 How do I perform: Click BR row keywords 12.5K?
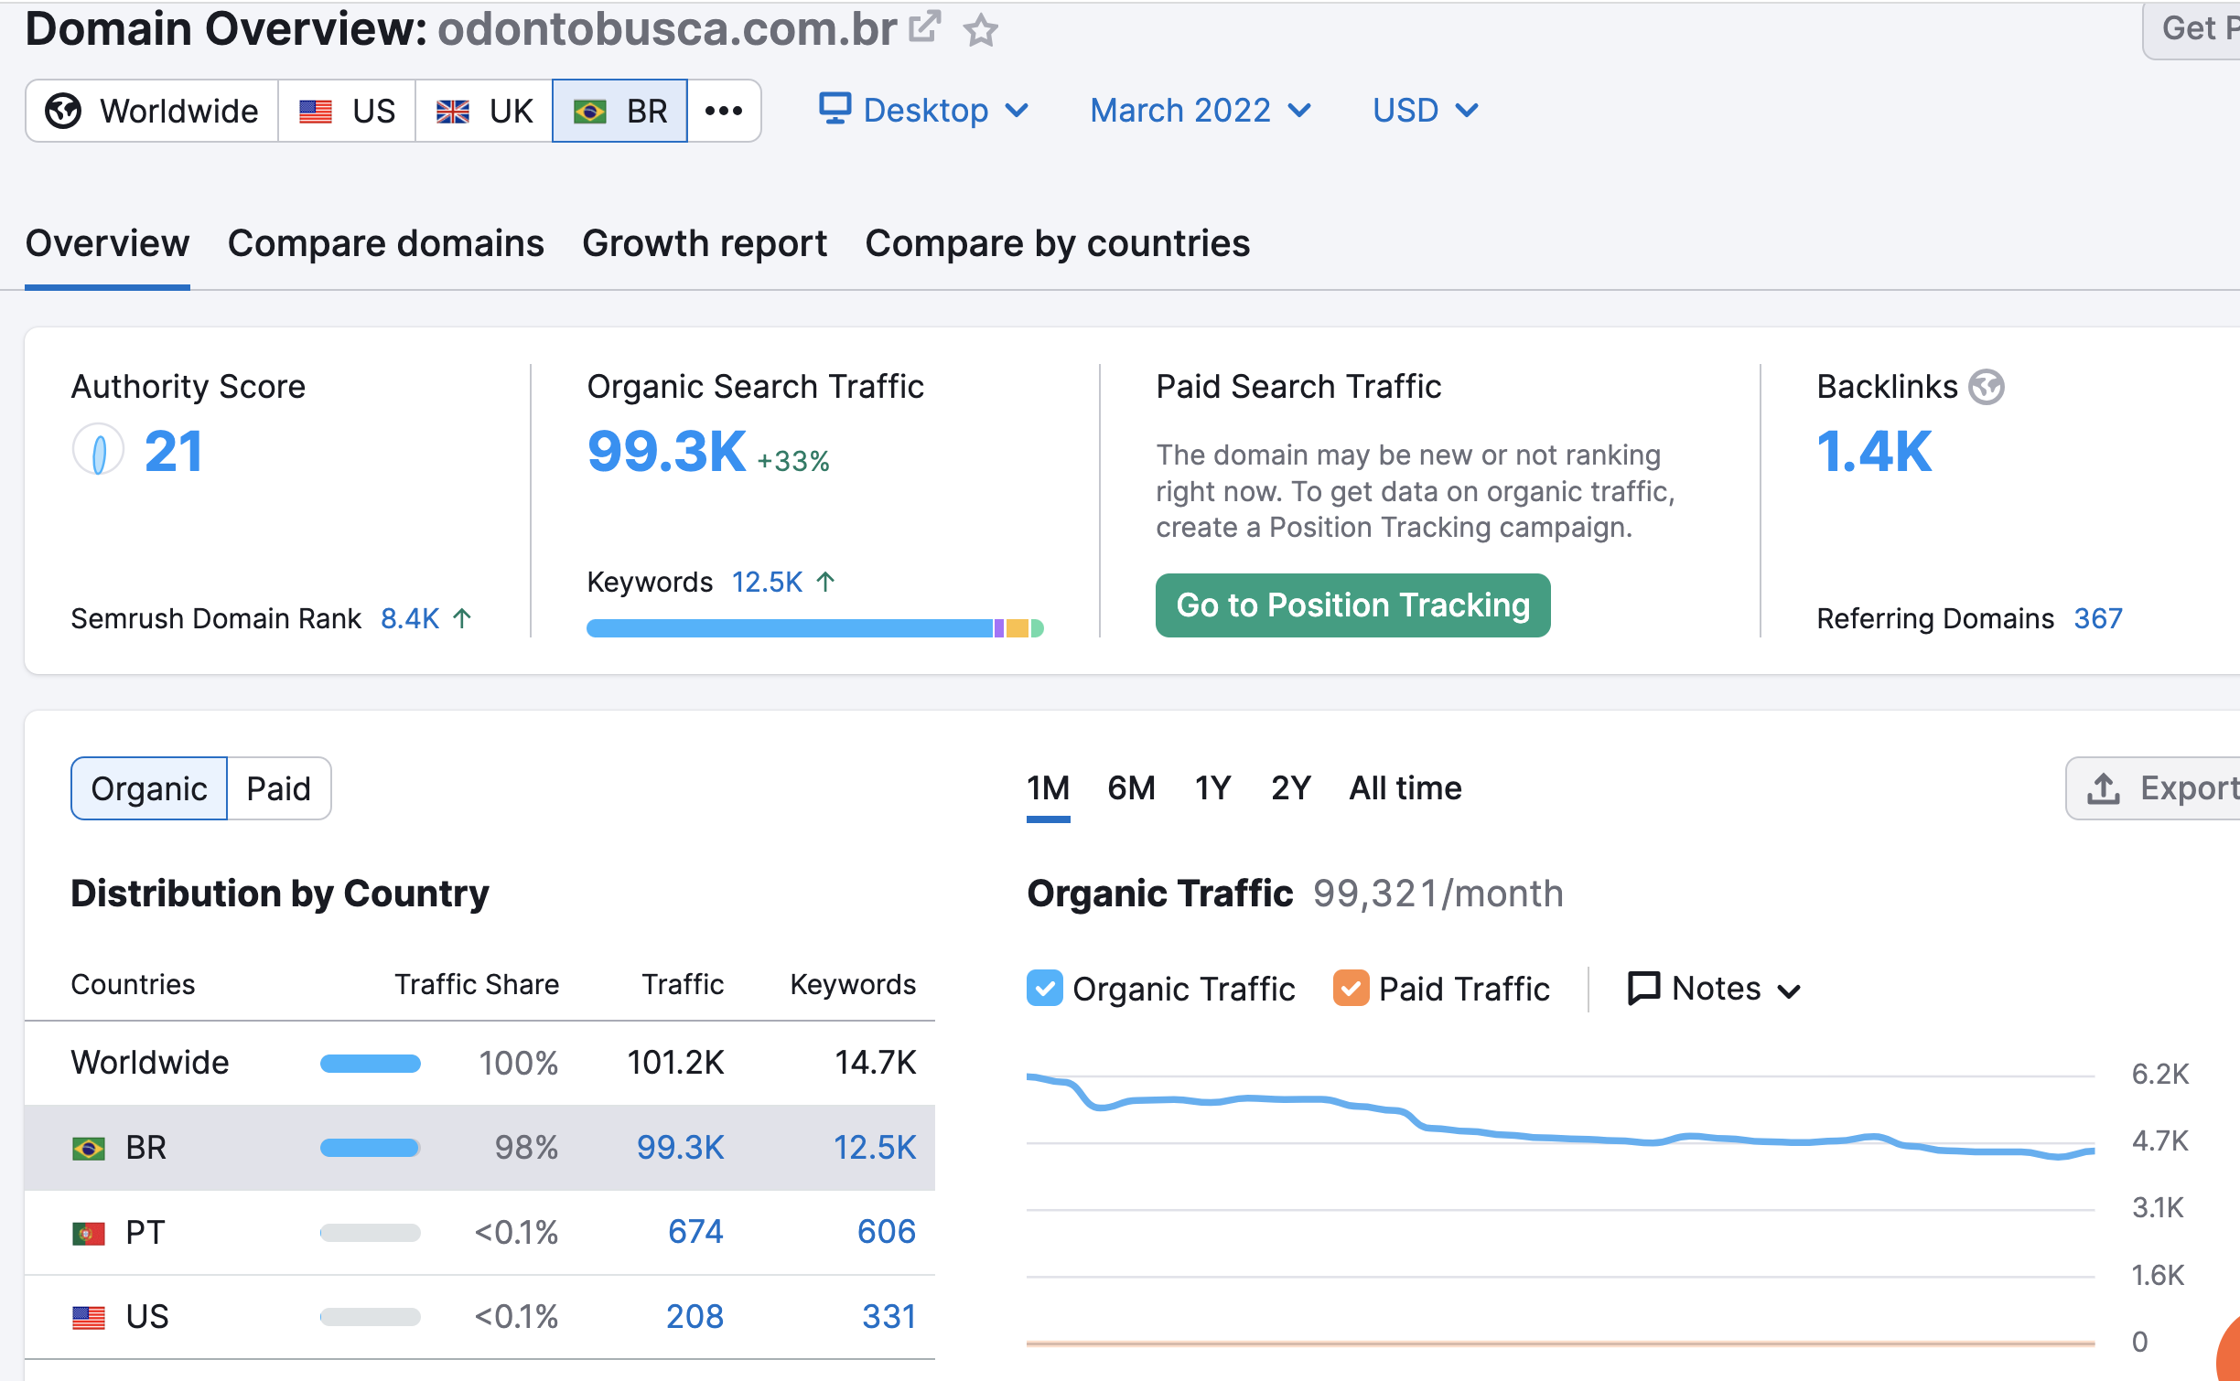point(875,1147)
